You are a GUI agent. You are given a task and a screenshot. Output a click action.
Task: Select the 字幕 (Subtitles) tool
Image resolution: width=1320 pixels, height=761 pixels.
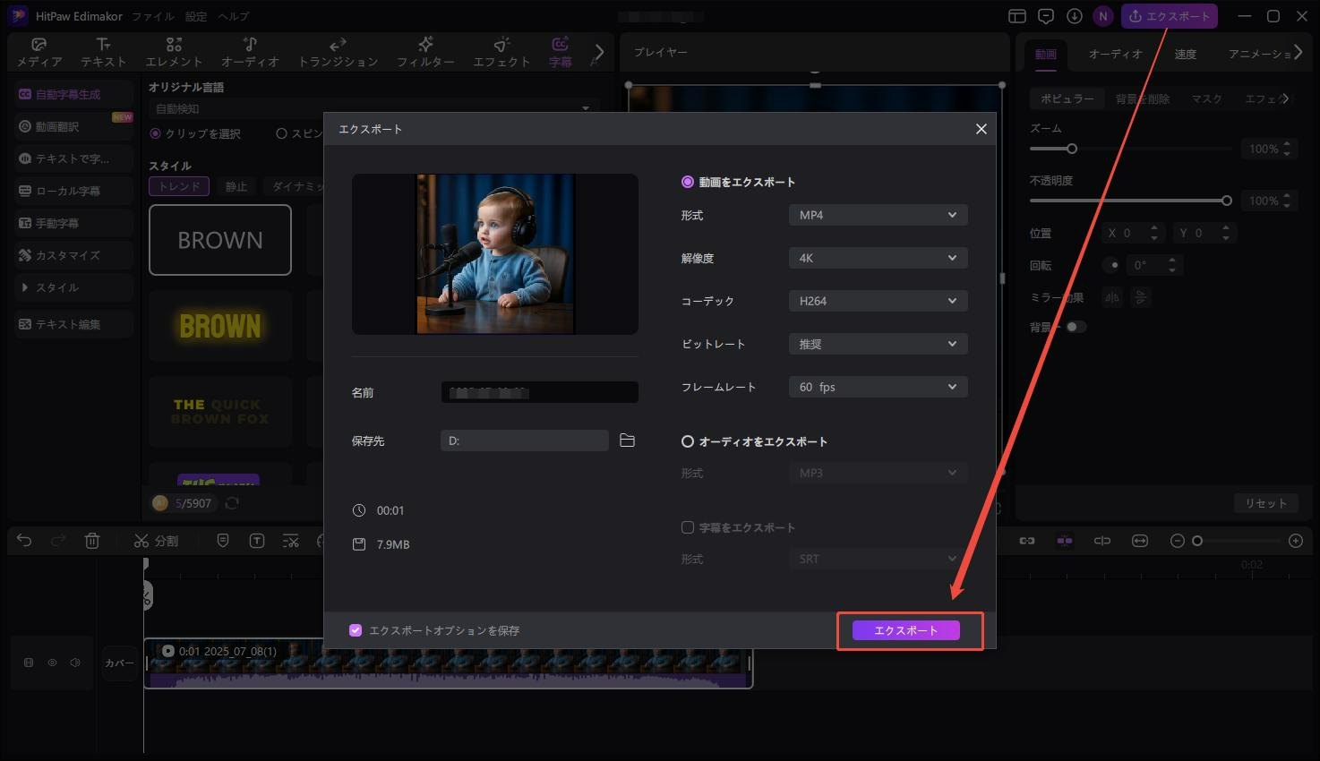coord(560,52)
